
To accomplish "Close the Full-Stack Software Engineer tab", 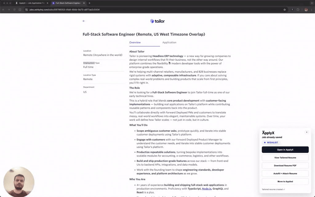I will coord(84,3).
